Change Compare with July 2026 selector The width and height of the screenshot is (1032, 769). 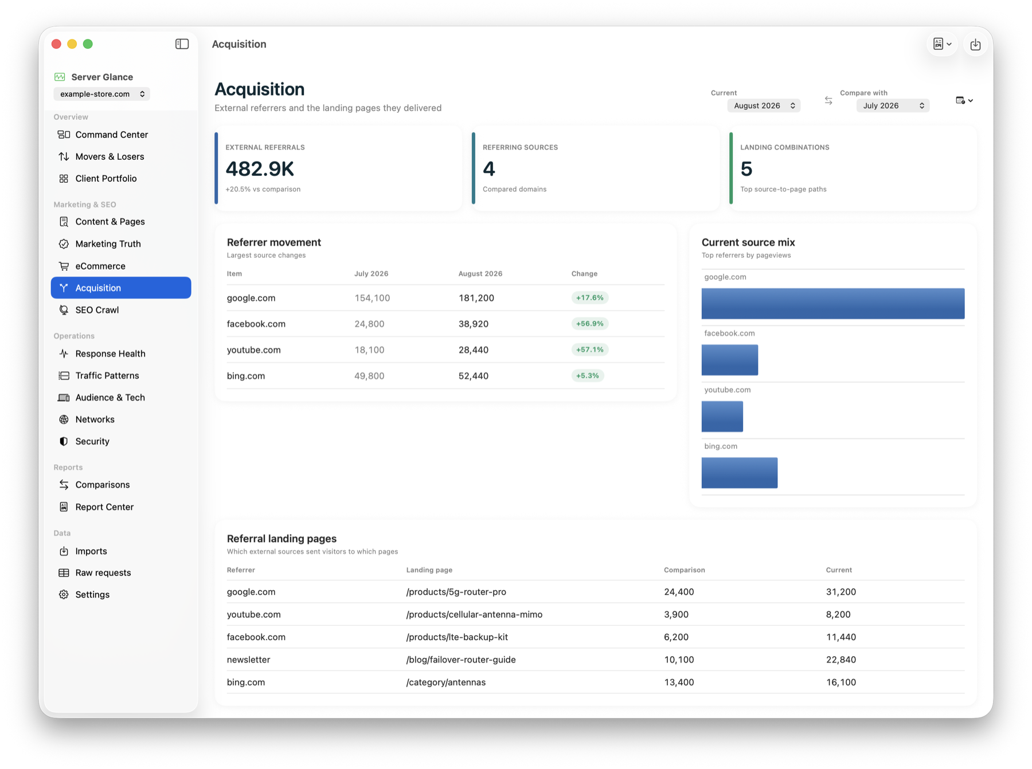[x=893, y=106]
